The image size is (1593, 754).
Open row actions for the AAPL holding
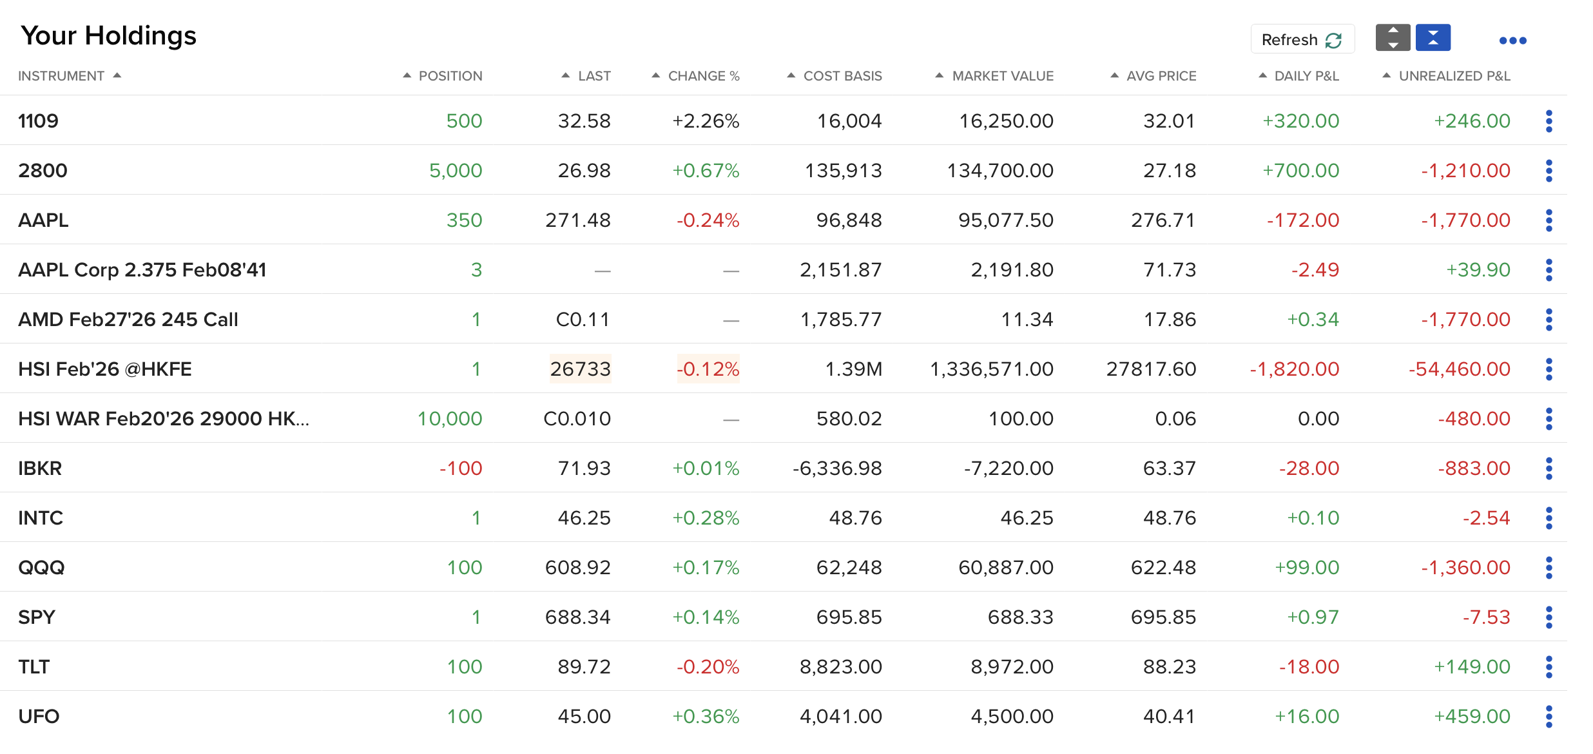[x=1549, y=220]
